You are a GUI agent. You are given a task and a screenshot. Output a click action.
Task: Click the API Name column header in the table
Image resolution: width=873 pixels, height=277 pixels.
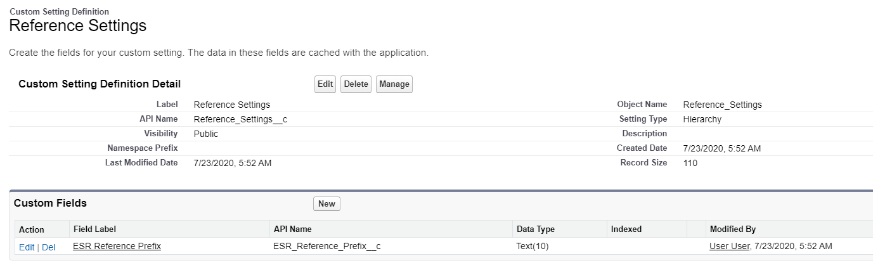coord(292,229)
